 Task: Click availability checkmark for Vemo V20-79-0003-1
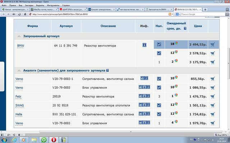pyautogui.click(x=159, y=79)
